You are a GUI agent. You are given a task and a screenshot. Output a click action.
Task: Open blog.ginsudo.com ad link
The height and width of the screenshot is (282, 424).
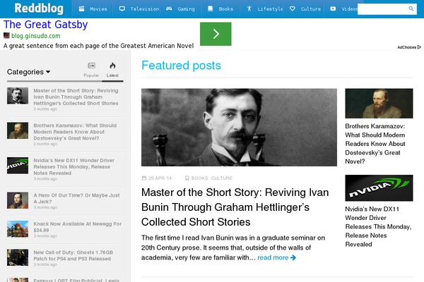tap(36, 36)
